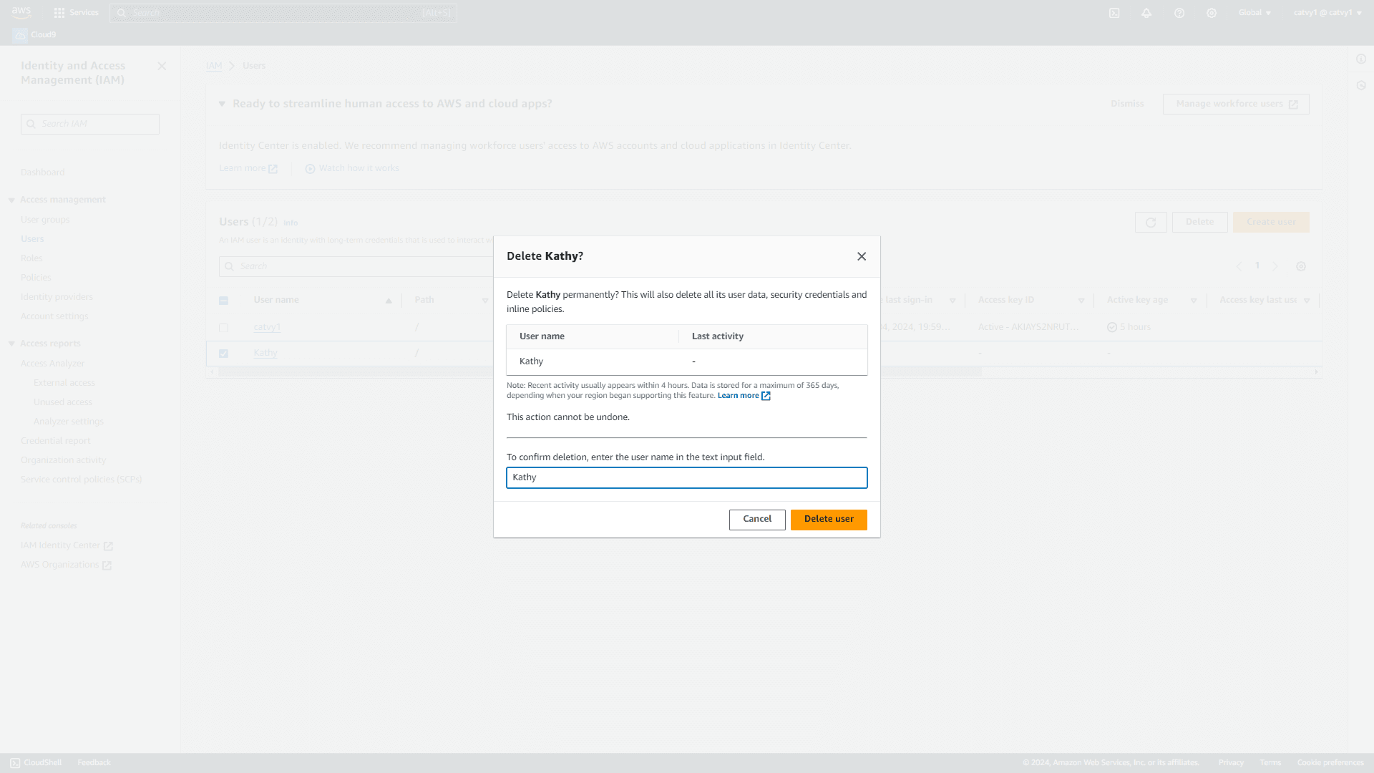The height and width of the screenshot is (773, 1374).
Task: Check the catvy1 user row checkbox
Action: [x=223, y=328]
